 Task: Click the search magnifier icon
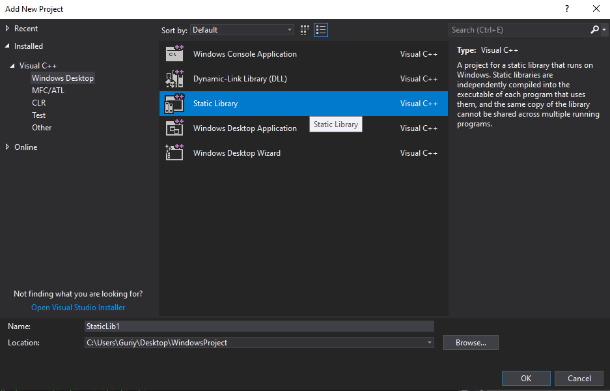[x=594, y=29]
